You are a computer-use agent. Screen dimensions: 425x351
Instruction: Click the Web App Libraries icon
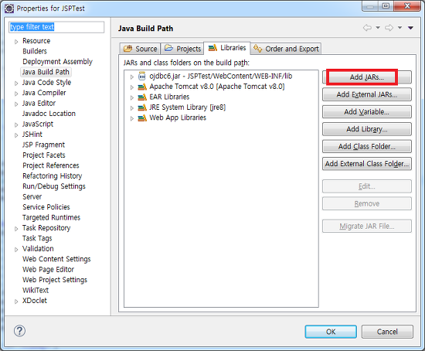142,118
